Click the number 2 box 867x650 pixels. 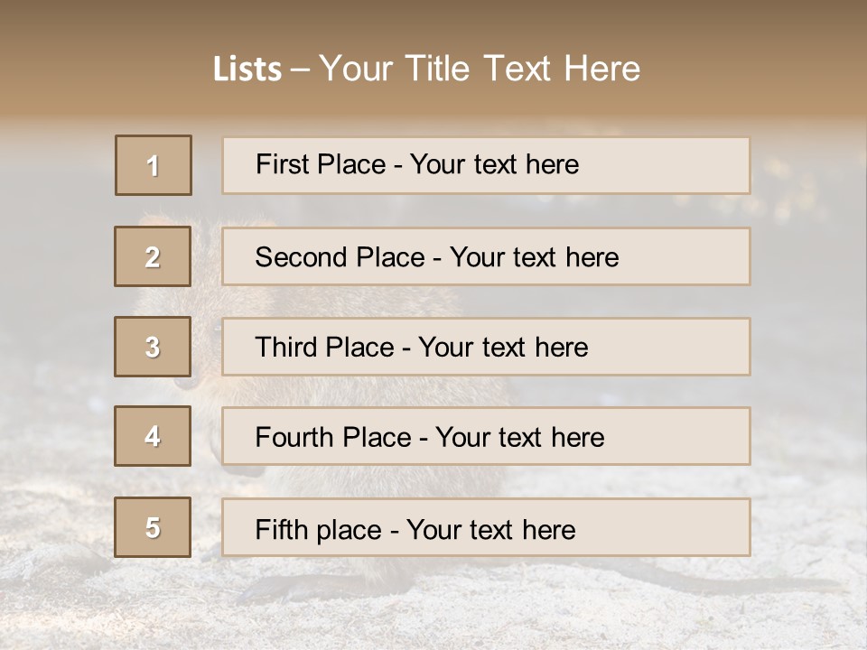pos(153,256)
